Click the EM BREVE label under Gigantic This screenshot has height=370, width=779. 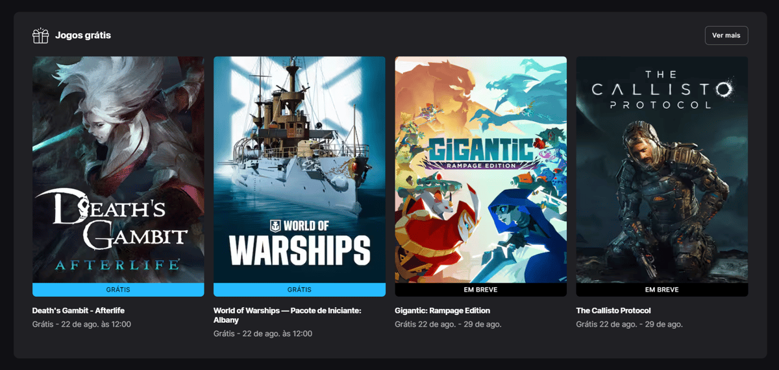click(x=480, y=290)
